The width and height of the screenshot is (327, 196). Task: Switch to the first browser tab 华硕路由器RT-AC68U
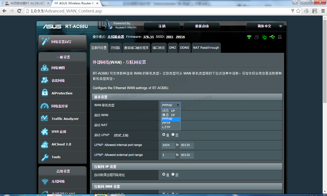pyautogui.click(x=27, y=3)
